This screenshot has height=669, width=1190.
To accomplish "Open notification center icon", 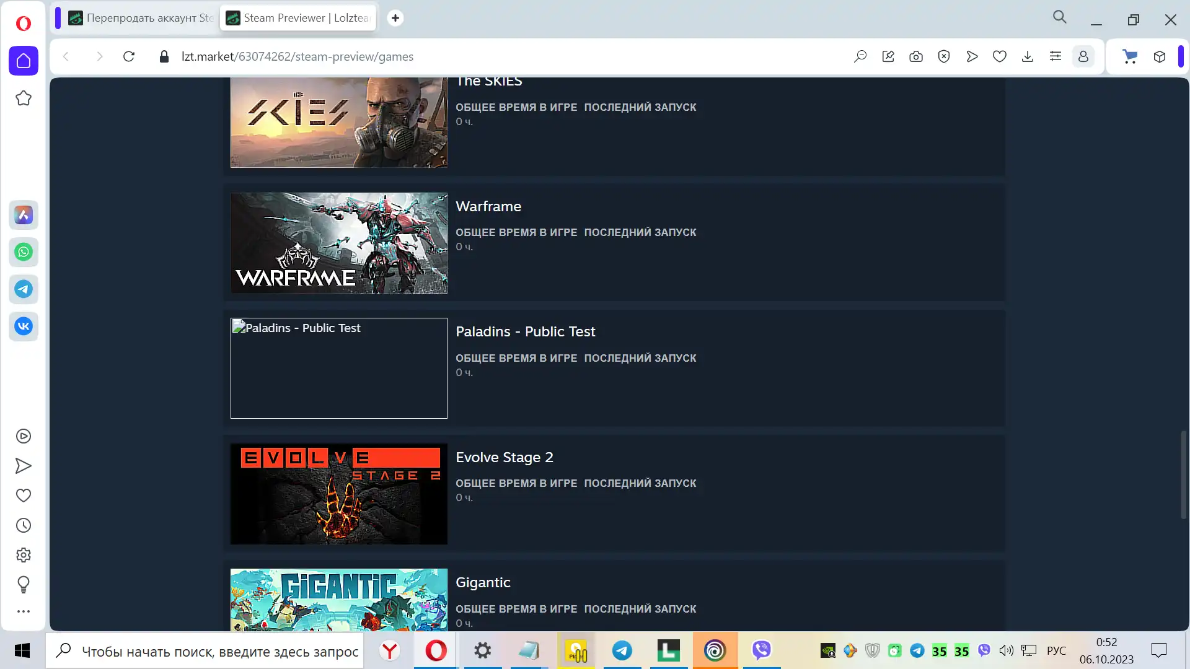I will (x=1158, y=650).
